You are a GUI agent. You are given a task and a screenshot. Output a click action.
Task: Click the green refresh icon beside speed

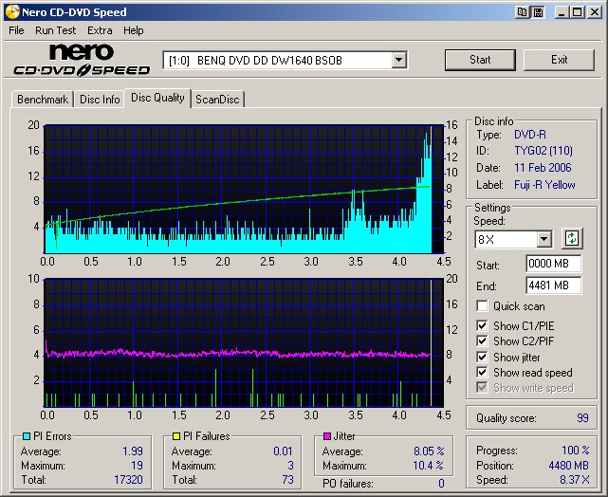[572, 238]
